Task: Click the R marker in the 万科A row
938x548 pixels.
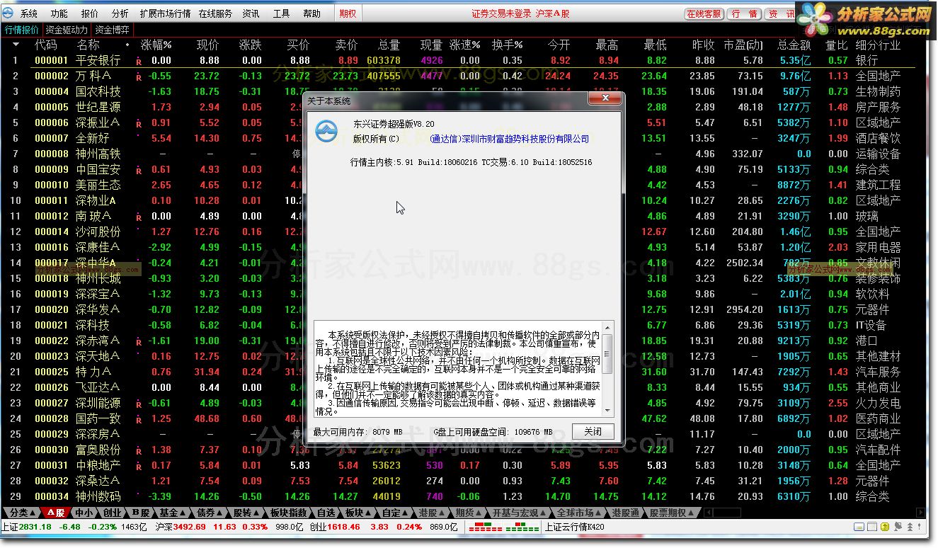Action: (139, 77)
